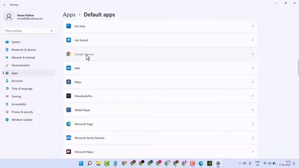Open taskbar Search
Screen dimensions: 299x168
click(90, 163)
